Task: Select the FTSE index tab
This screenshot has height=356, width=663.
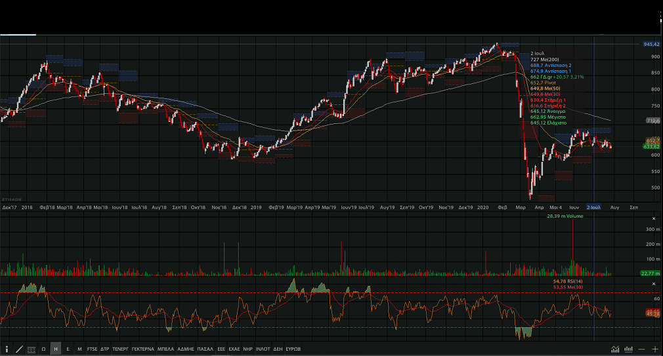Action: pos(92,349)
